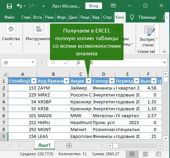Select the Конструктор ribbon tab
This screenshot has height=158, width=170.
tap(120, 17)
